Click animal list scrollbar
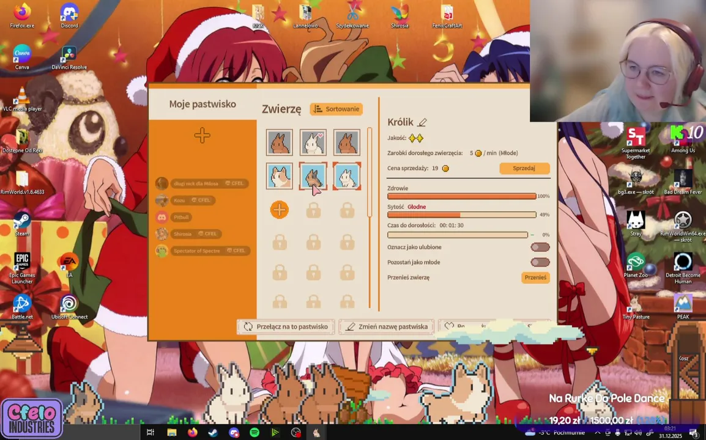 (x=370, y=172)
